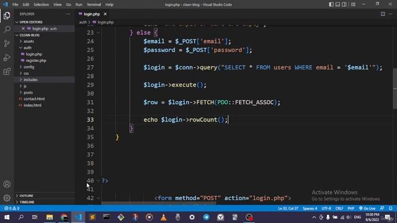Open Chrome from the taskbar
This screenshot has height=223, width=397.
coord(64,217)
